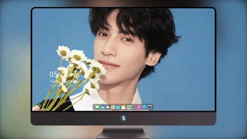Open the clapperboard video app in dock
This screenshot has width=247, height=139.
point(118,107)
